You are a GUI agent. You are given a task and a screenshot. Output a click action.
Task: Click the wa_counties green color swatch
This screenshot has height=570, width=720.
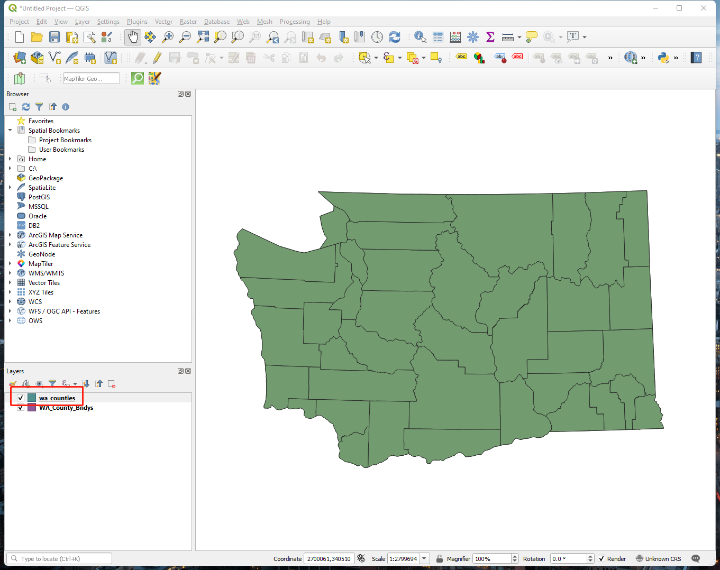[32, 398]
